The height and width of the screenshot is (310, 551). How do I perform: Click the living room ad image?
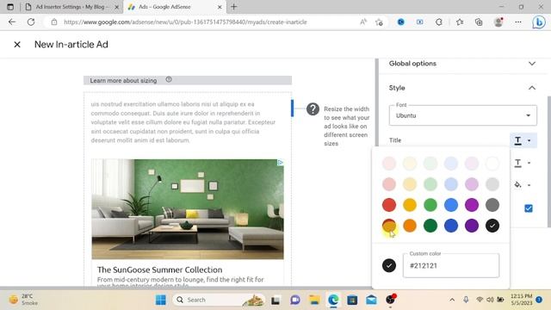(x=188, y=209)
